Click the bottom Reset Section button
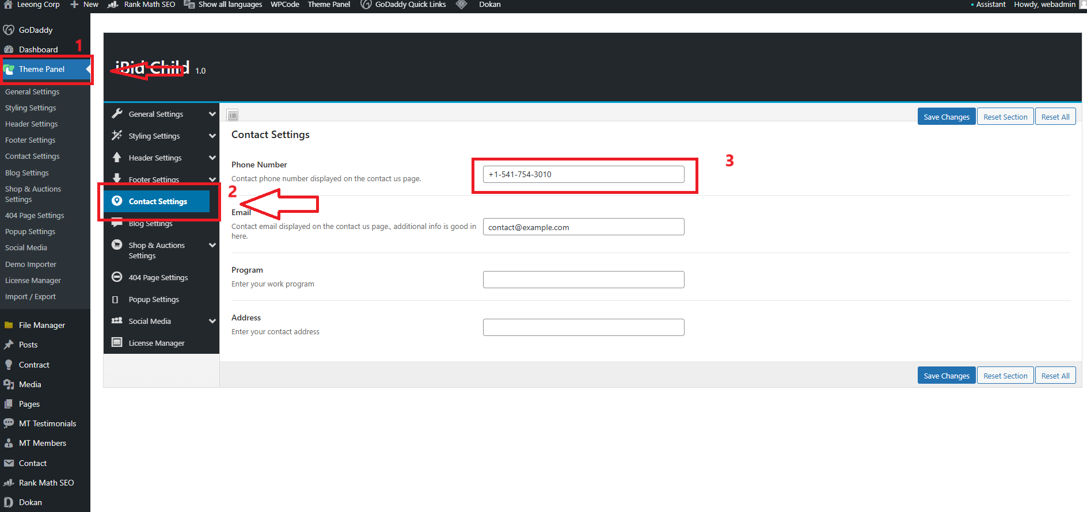The image size is (1087, 512). click(1005, 376)
